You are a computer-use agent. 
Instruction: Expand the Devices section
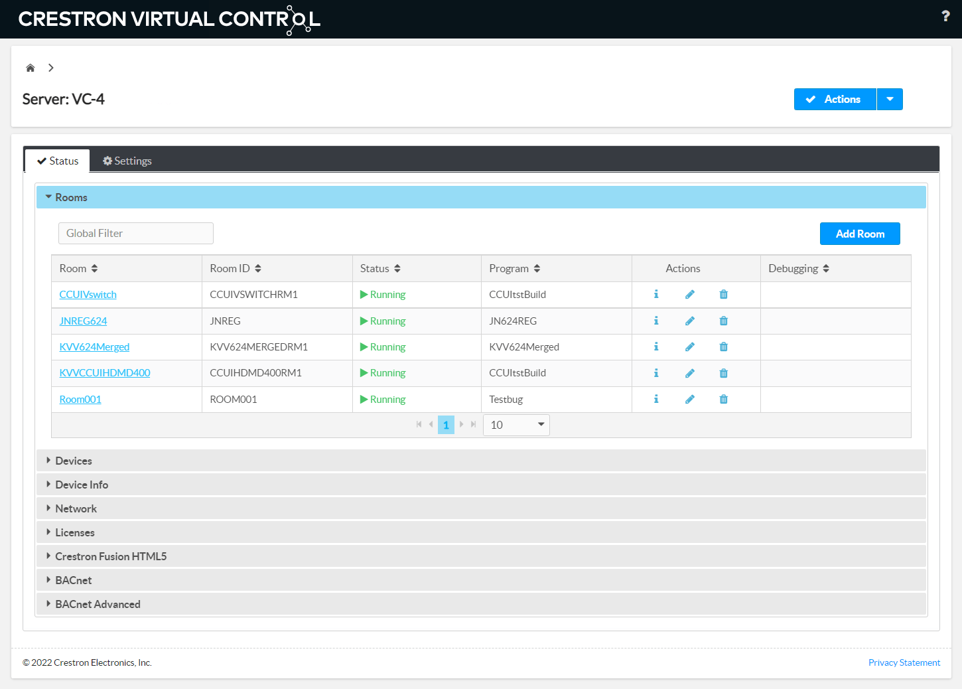tap(481, 461)
